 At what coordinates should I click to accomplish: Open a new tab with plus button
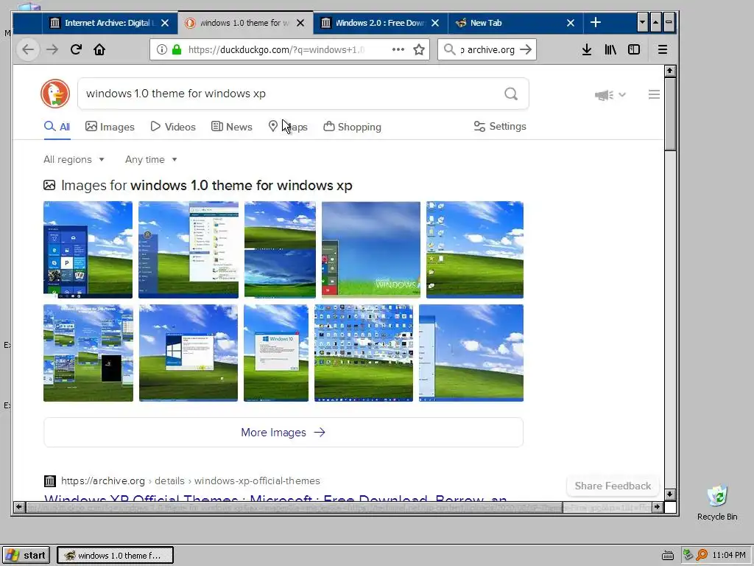pyautogui.click(x=595, y=23)
